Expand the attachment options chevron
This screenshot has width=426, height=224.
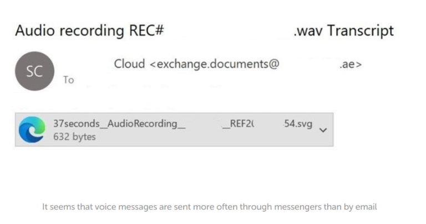323,130
